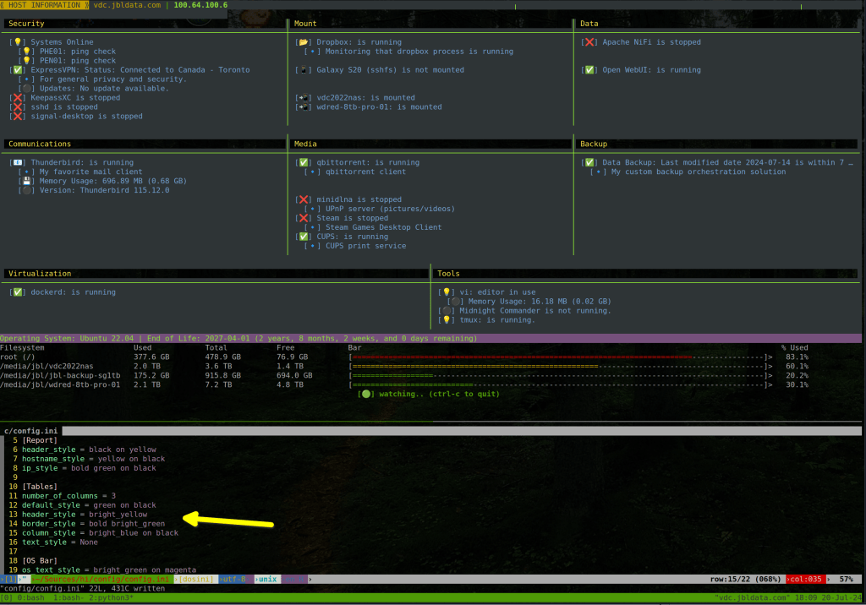Click the grey circle icon beside Midnight Commander
866x605 pixels.
coord(447,311)
